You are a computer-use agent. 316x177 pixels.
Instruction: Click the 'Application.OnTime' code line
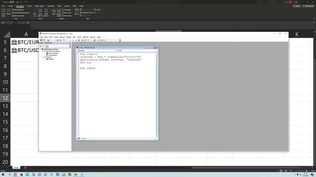point(111,60)
